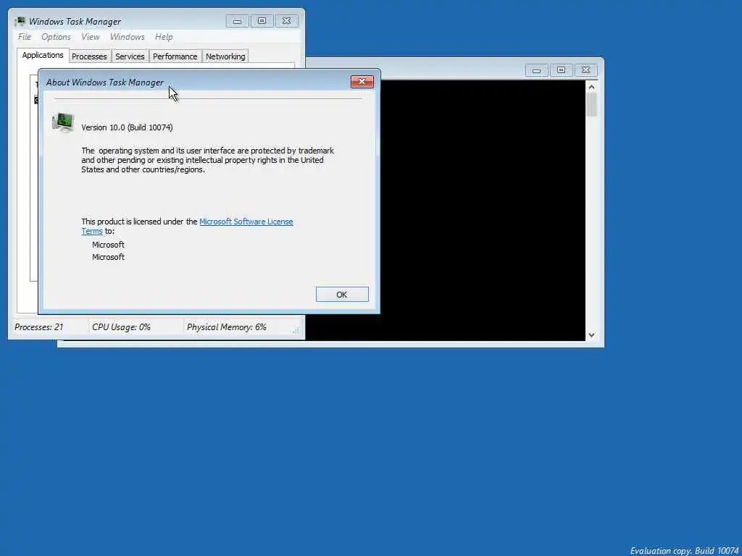Open the Options menu in Task Manager

(56, 37)
